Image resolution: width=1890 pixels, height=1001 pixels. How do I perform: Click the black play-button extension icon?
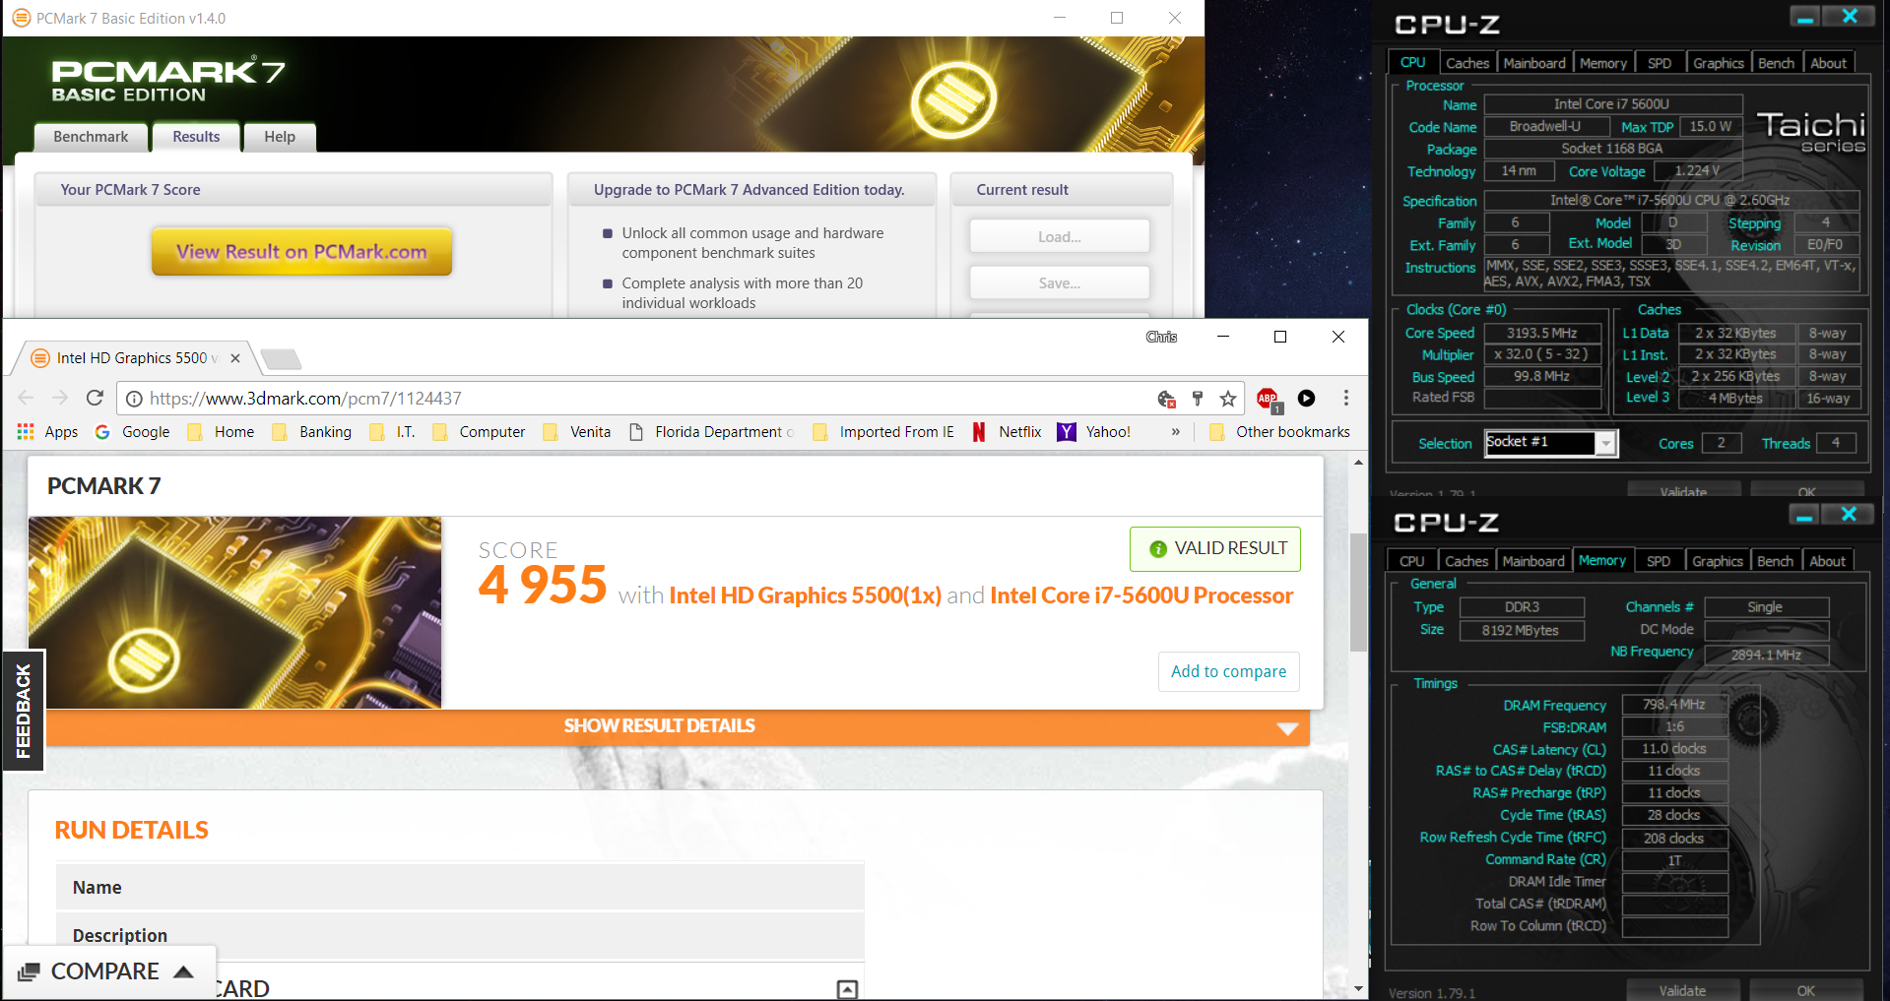[x=1306, y=399]
